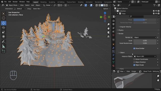
Task: Disable Trees collection render camera icon
Action: pos(159,13)
